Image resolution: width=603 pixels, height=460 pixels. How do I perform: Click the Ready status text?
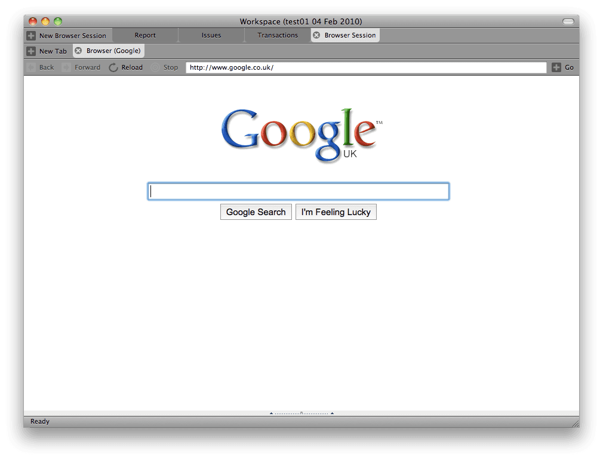point(40,421)
